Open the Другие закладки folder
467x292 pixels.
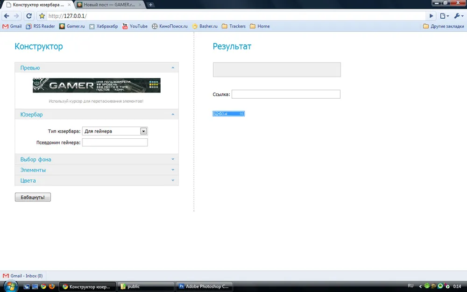[443, 26]
